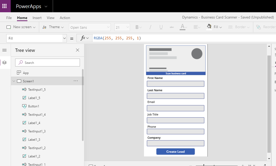Toggle underline text formatting

click(x=161, y=27)
